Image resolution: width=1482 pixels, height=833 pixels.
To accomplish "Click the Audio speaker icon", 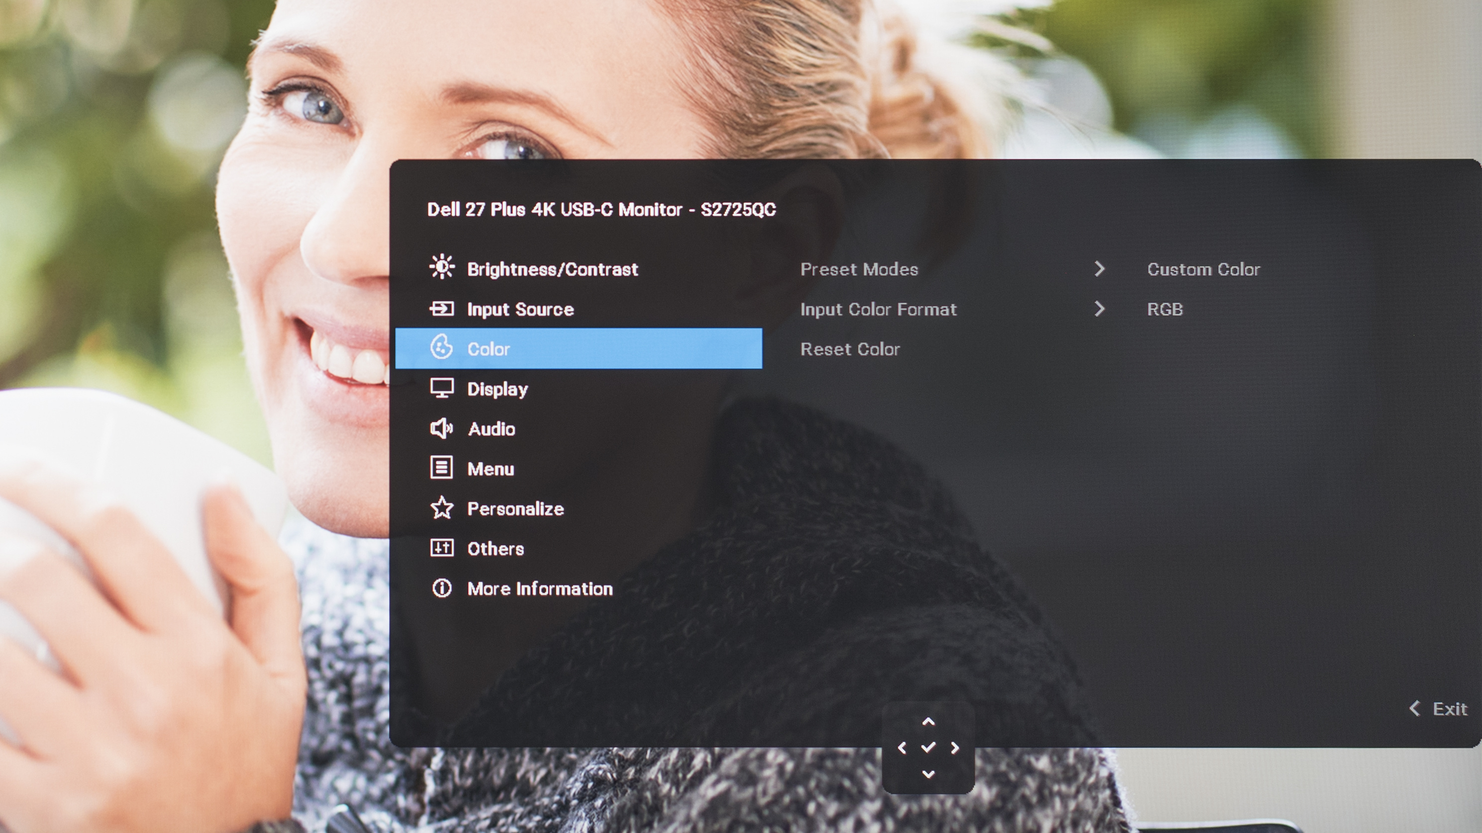I will pyautogui.click(x=441, y=429).
